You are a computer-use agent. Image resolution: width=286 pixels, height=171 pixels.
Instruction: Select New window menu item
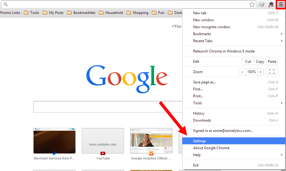pyautogui.click(x=234, y=20)
